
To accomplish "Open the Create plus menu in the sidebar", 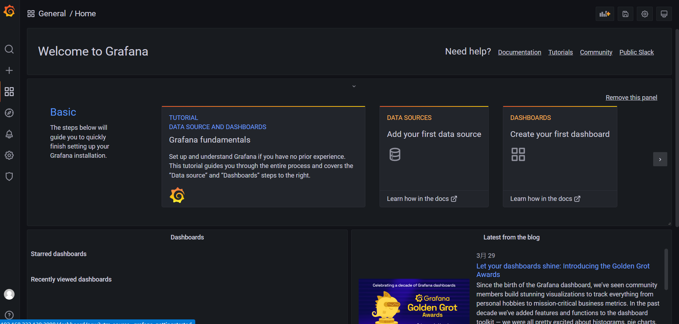I will (x=9, y=70).
